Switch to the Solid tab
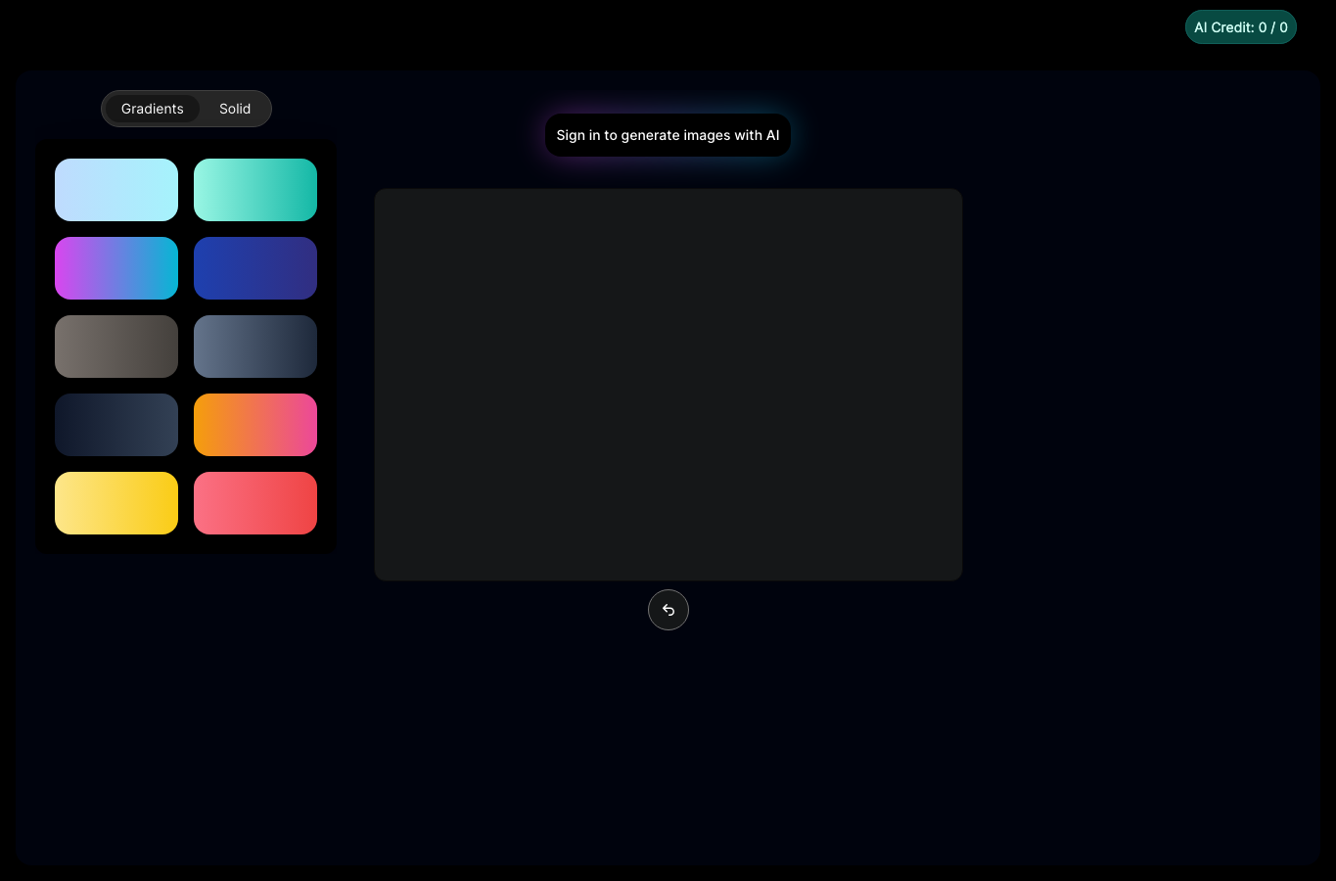This screenshot has width=1336, height=881. [235, 109]
